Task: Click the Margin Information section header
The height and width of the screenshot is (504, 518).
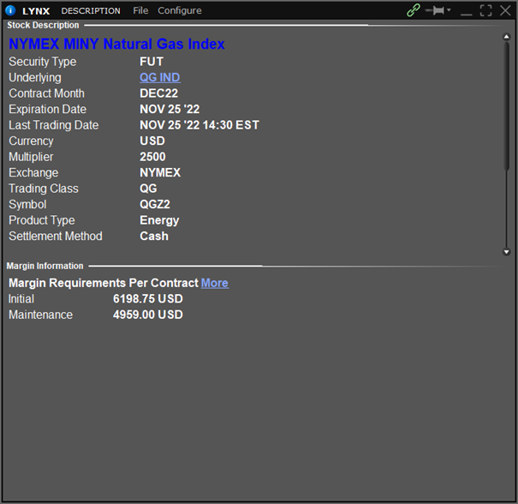Action: 45,266
